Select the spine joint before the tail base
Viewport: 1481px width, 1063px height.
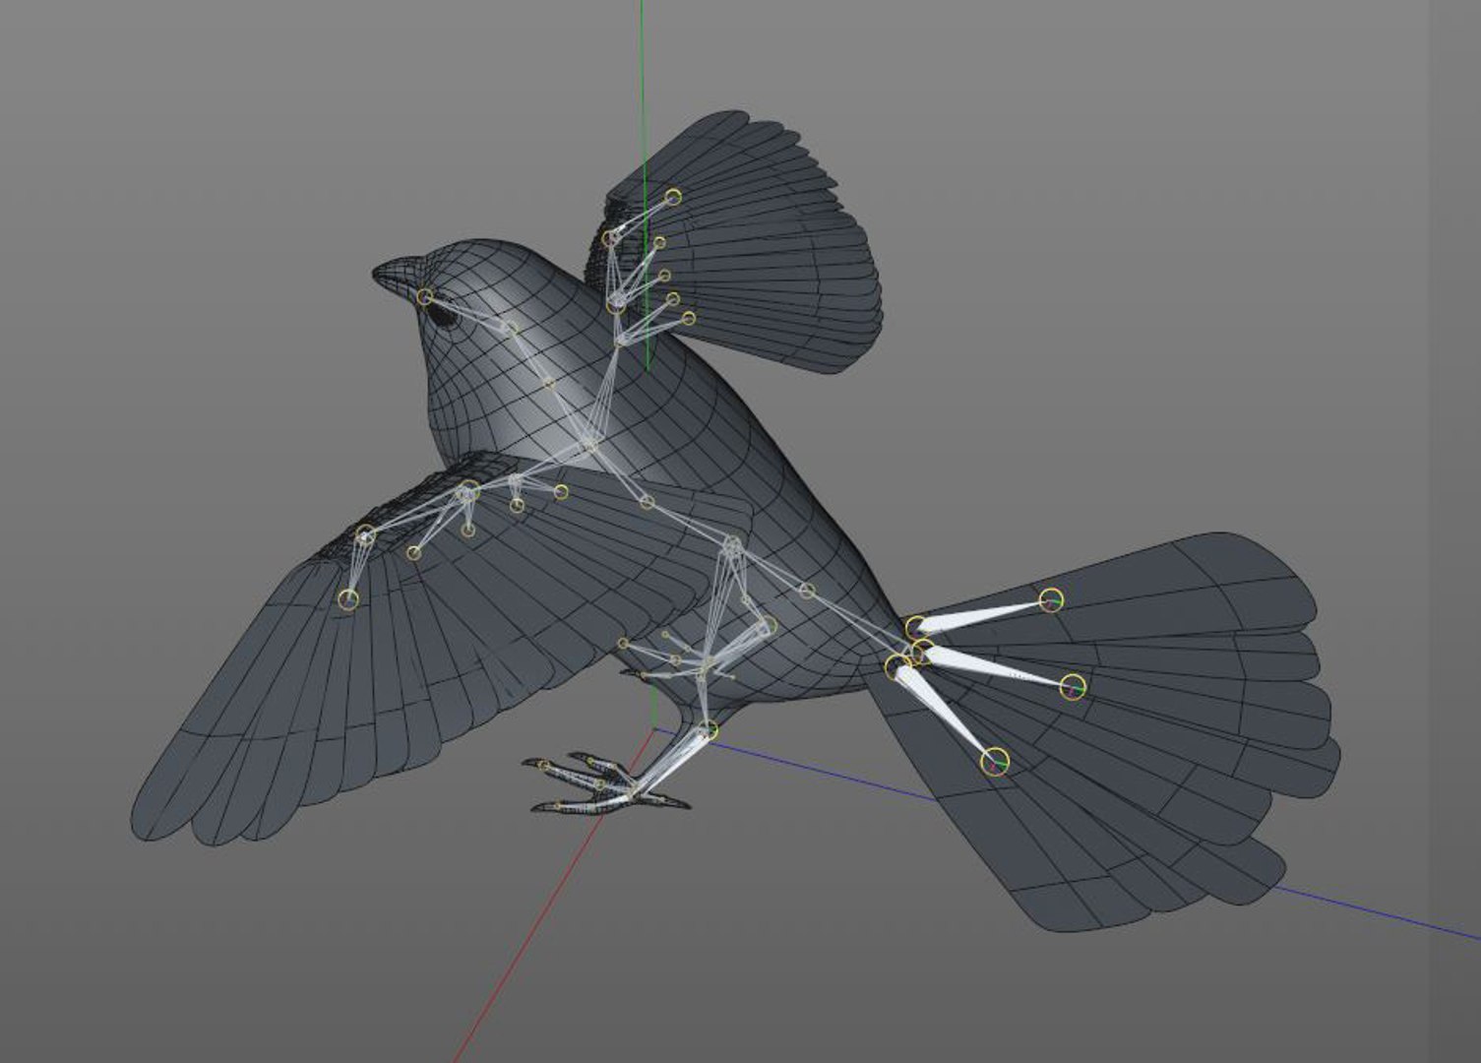807,591
